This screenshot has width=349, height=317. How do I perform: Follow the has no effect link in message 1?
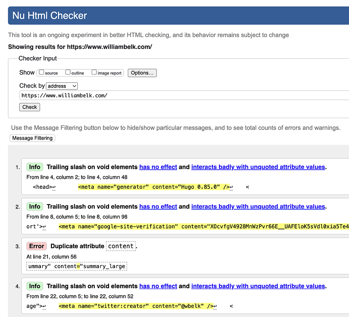[158, 167]
